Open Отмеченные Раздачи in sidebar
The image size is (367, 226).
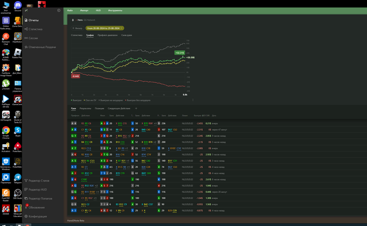[x=40, y=47]
